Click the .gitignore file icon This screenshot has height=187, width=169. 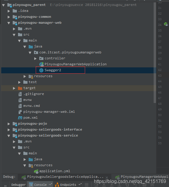click(x=20, y=94)
